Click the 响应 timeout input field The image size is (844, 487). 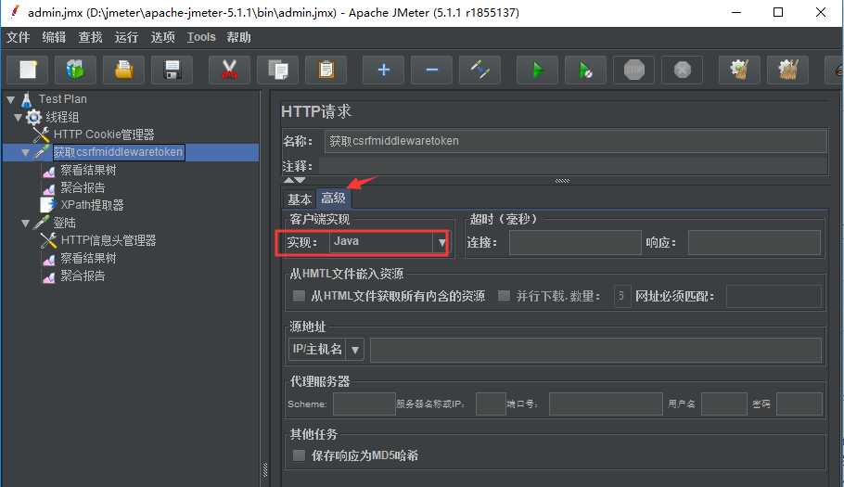tap(754, 243)
